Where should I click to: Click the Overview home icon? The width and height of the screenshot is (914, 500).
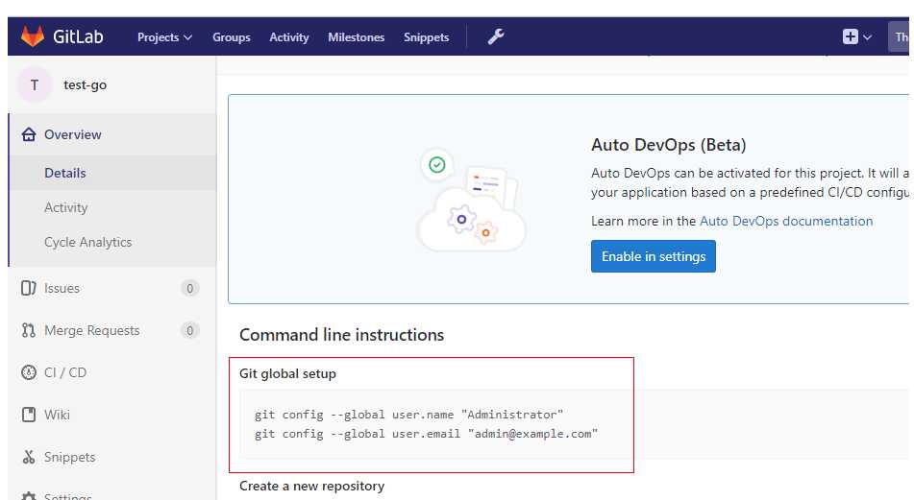(29, 134)
